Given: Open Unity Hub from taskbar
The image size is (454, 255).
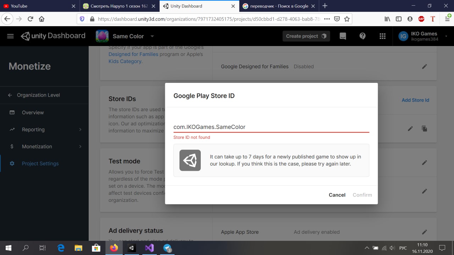Looking at the screenshot, I should 132,248.
